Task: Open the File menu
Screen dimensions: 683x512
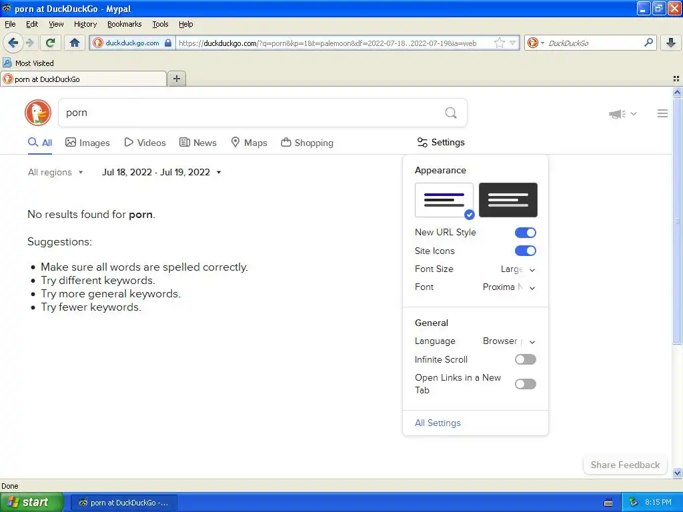Action: pos(10,24)
